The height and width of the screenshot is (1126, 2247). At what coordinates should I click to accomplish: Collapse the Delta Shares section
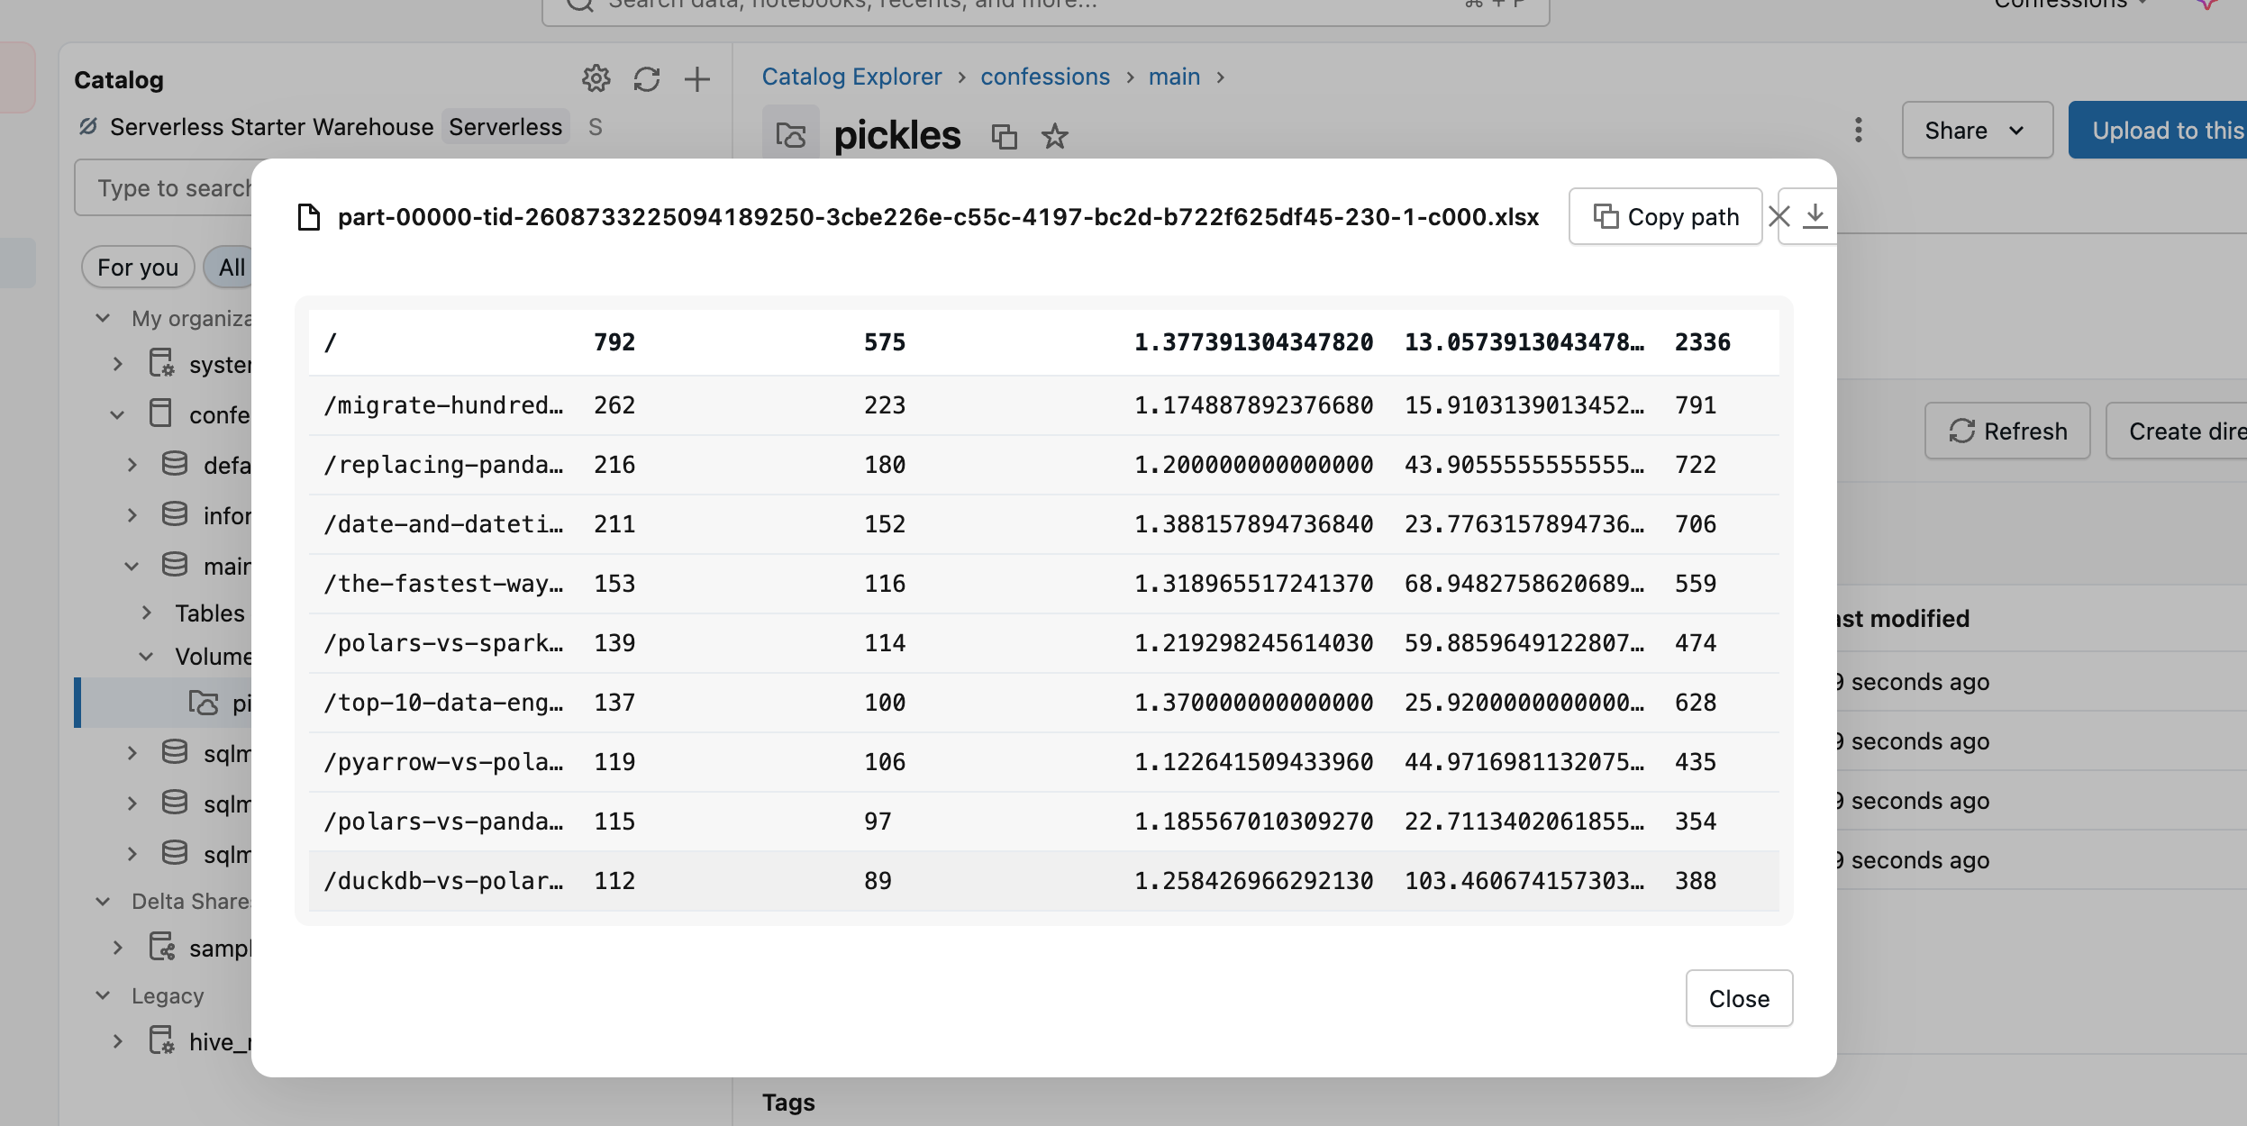[103, 902]
